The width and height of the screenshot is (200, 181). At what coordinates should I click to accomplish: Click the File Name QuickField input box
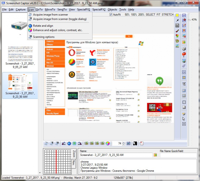pyautogui.click(x=178, y=155)
